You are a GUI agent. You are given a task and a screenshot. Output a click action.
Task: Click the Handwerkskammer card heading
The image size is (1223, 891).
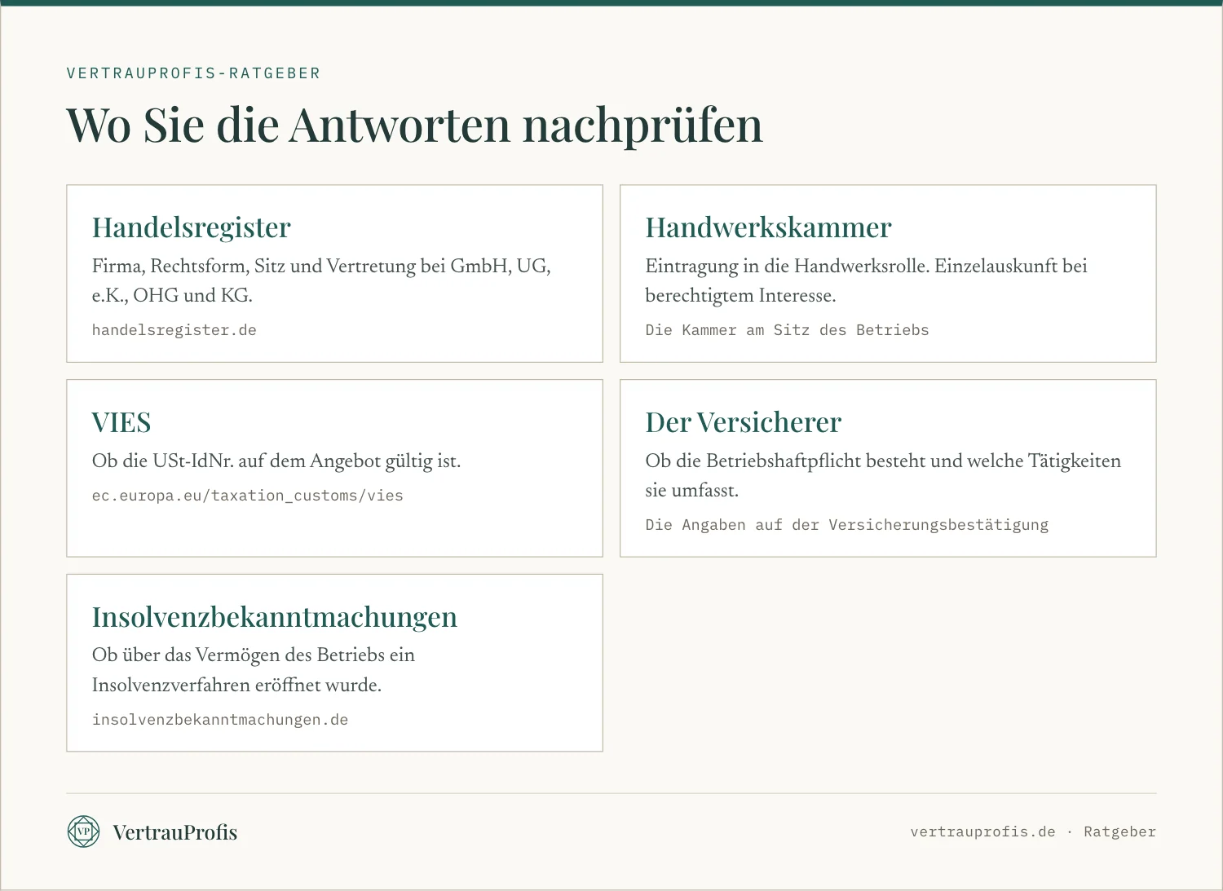tap(769, 227)
